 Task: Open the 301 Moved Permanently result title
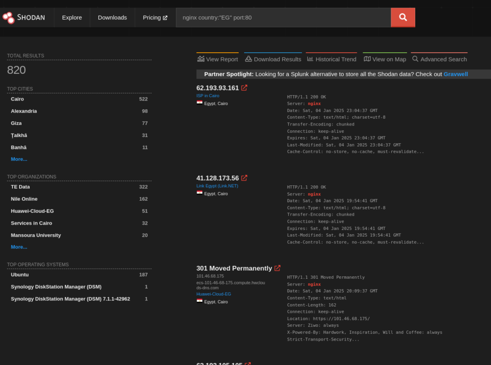pos(234,268)
